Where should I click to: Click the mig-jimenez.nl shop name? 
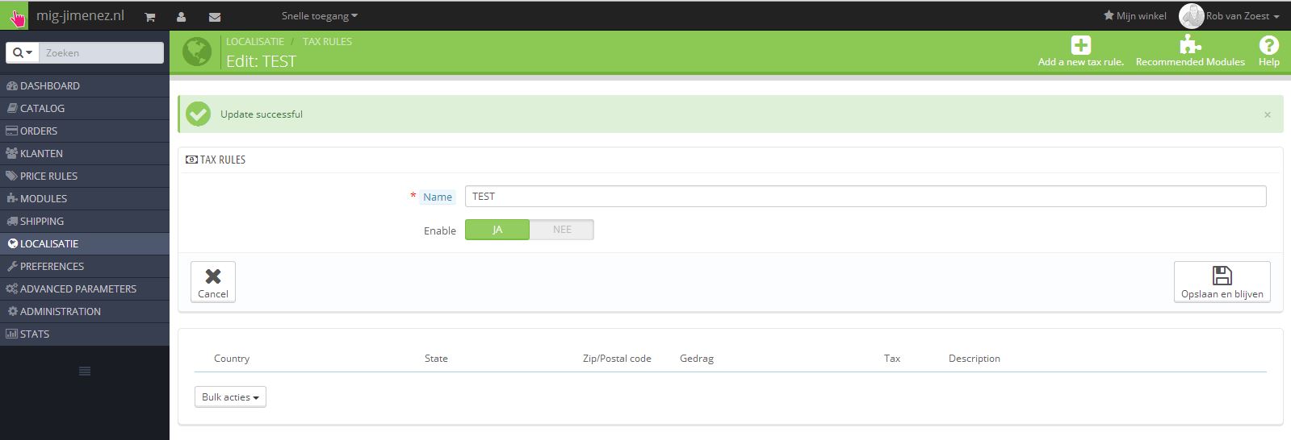80,15
